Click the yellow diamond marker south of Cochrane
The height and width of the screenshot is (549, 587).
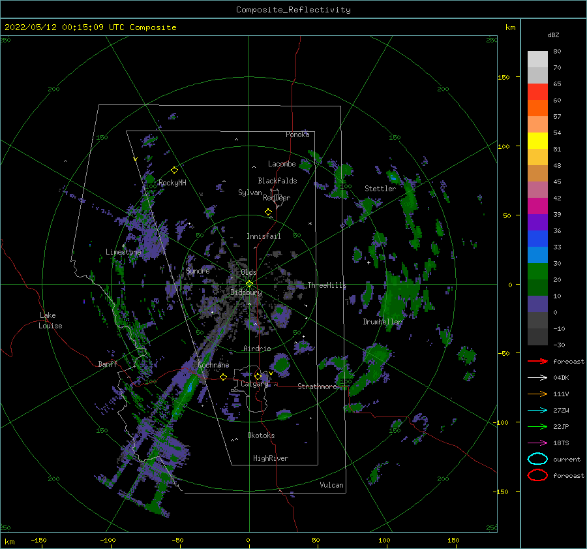(224, 377)
